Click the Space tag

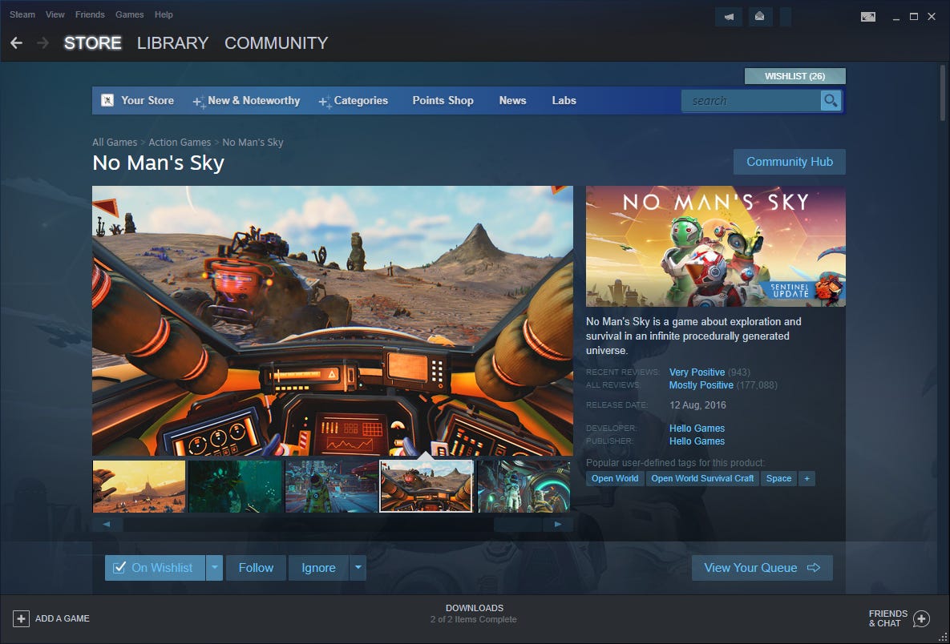[778, 478]
